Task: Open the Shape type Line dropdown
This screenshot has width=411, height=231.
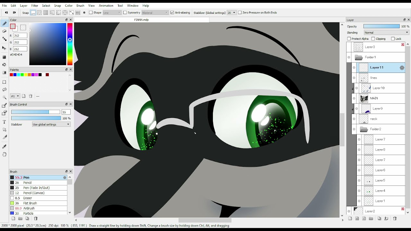Action: tap(112, 13)
